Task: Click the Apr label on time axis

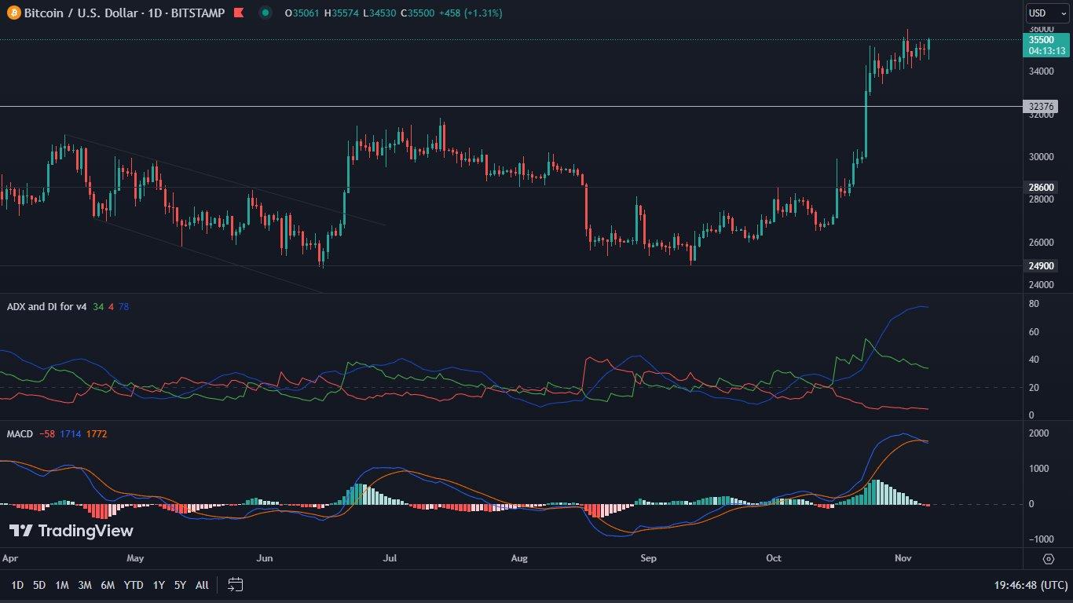Action: click(10, 559)
